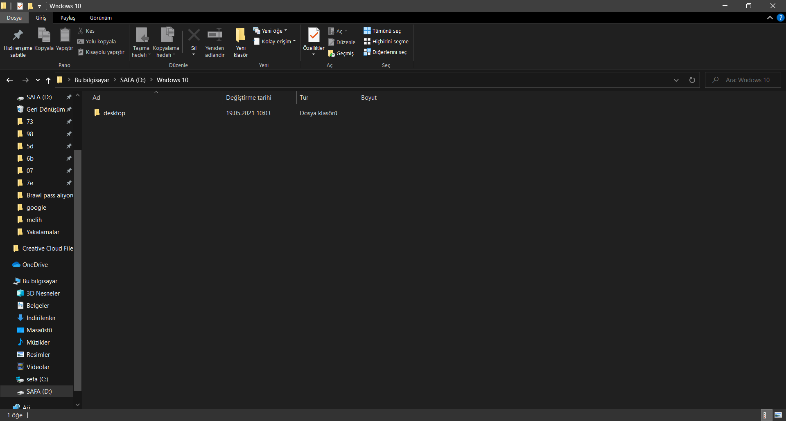Viewport: 786px width, 421px height.
Task: Sort by the Tür column header
Action: tap(327, 98)
